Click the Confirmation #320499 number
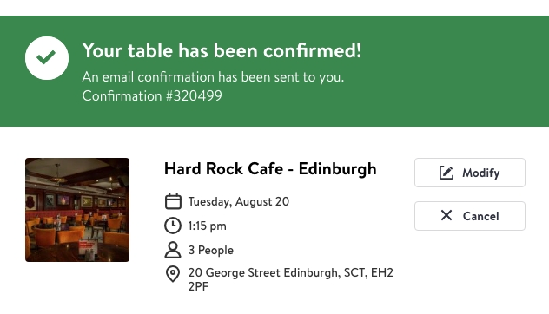 pyautogui.click(x=152, y=95)
